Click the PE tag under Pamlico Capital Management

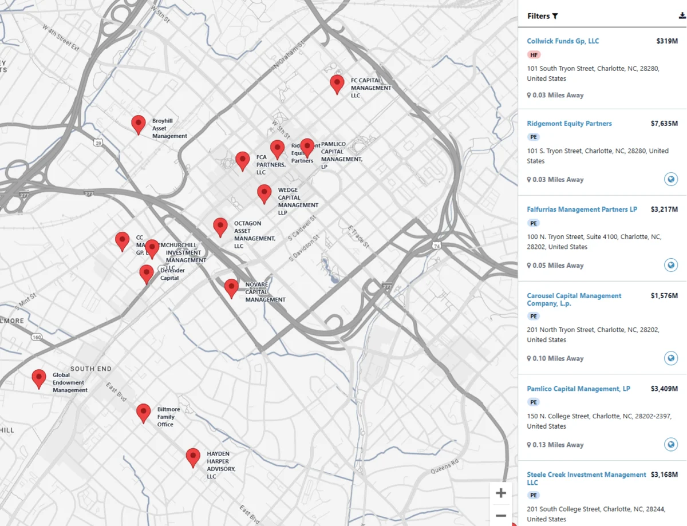(x=534, y=402)
